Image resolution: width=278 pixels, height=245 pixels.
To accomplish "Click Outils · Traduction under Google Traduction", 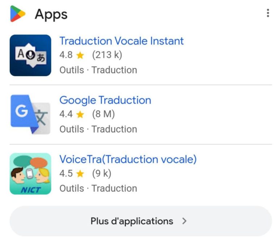I will pyautogui.click(x=98, y=129).
